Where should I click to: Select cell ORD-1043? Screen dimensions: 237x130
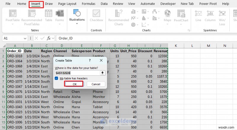(x=15, y=107)
